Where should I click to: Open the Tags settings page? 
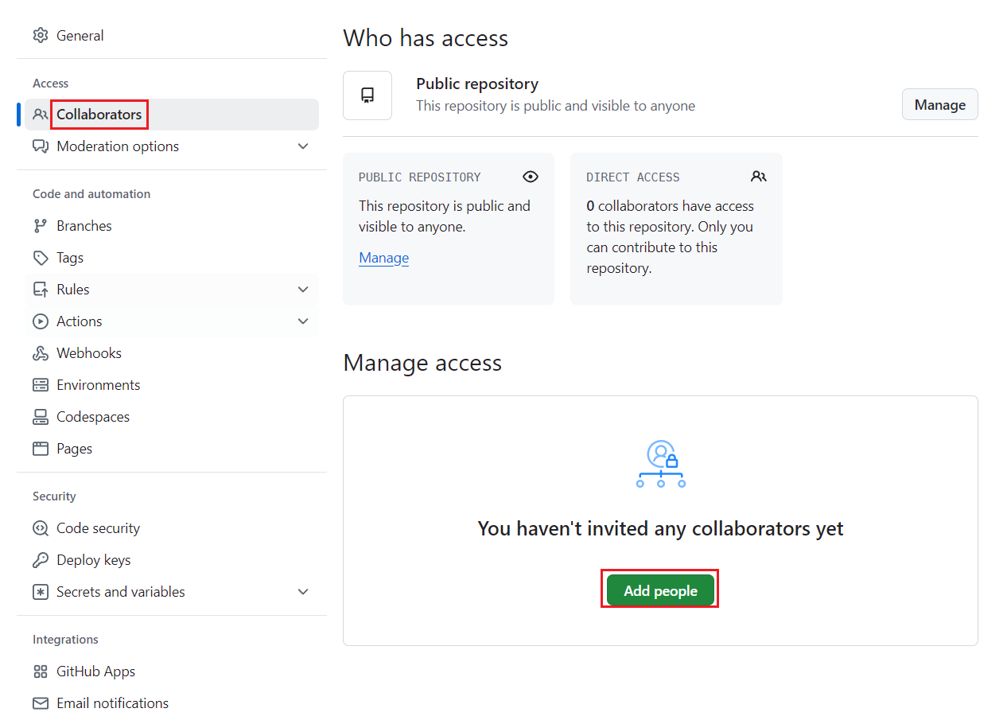pos(172,258)
